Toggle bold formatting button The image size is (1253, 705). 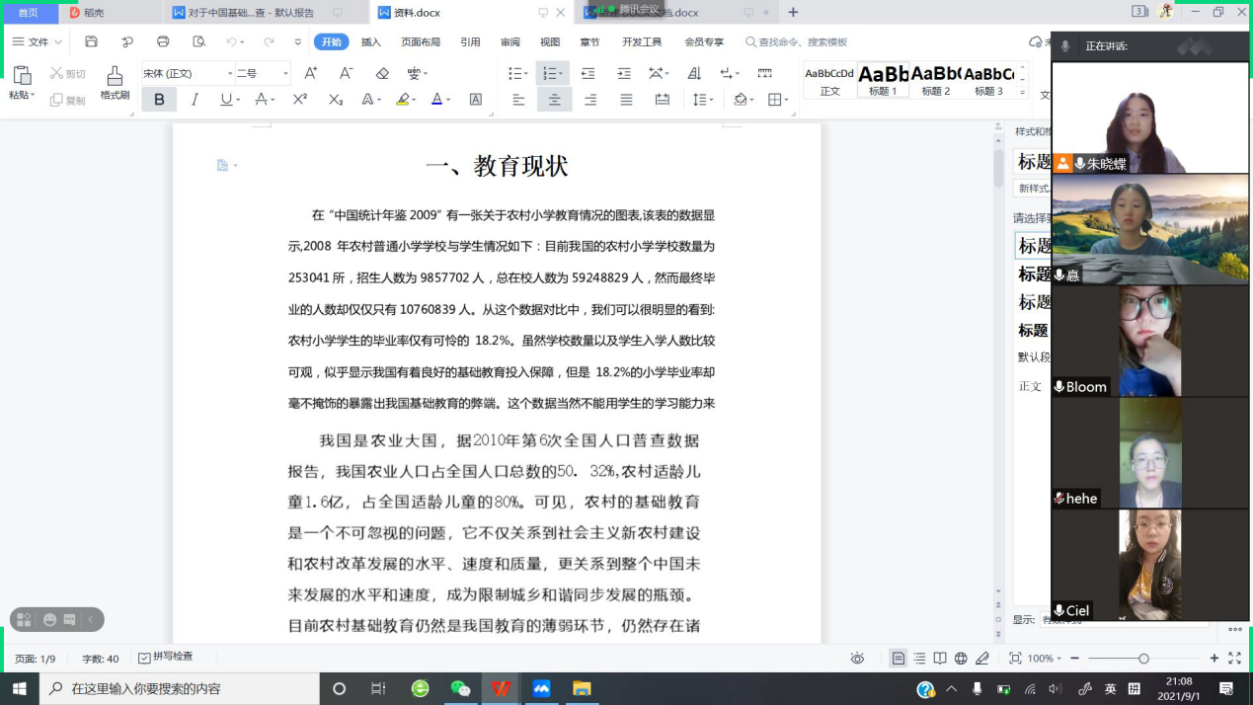click(x=159, y=100)
